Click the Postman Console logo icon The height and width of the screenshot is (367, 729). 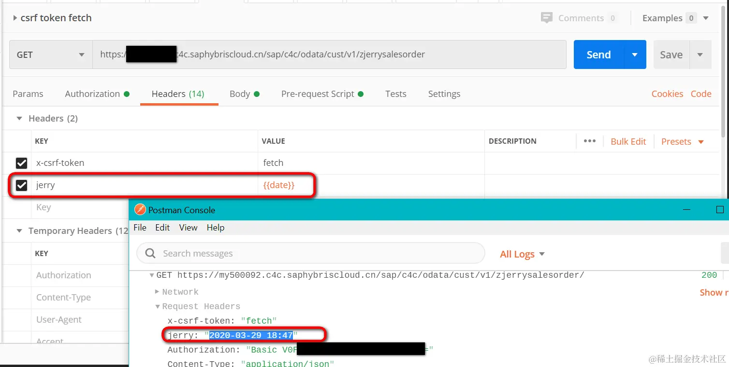[x=140, y=210]
